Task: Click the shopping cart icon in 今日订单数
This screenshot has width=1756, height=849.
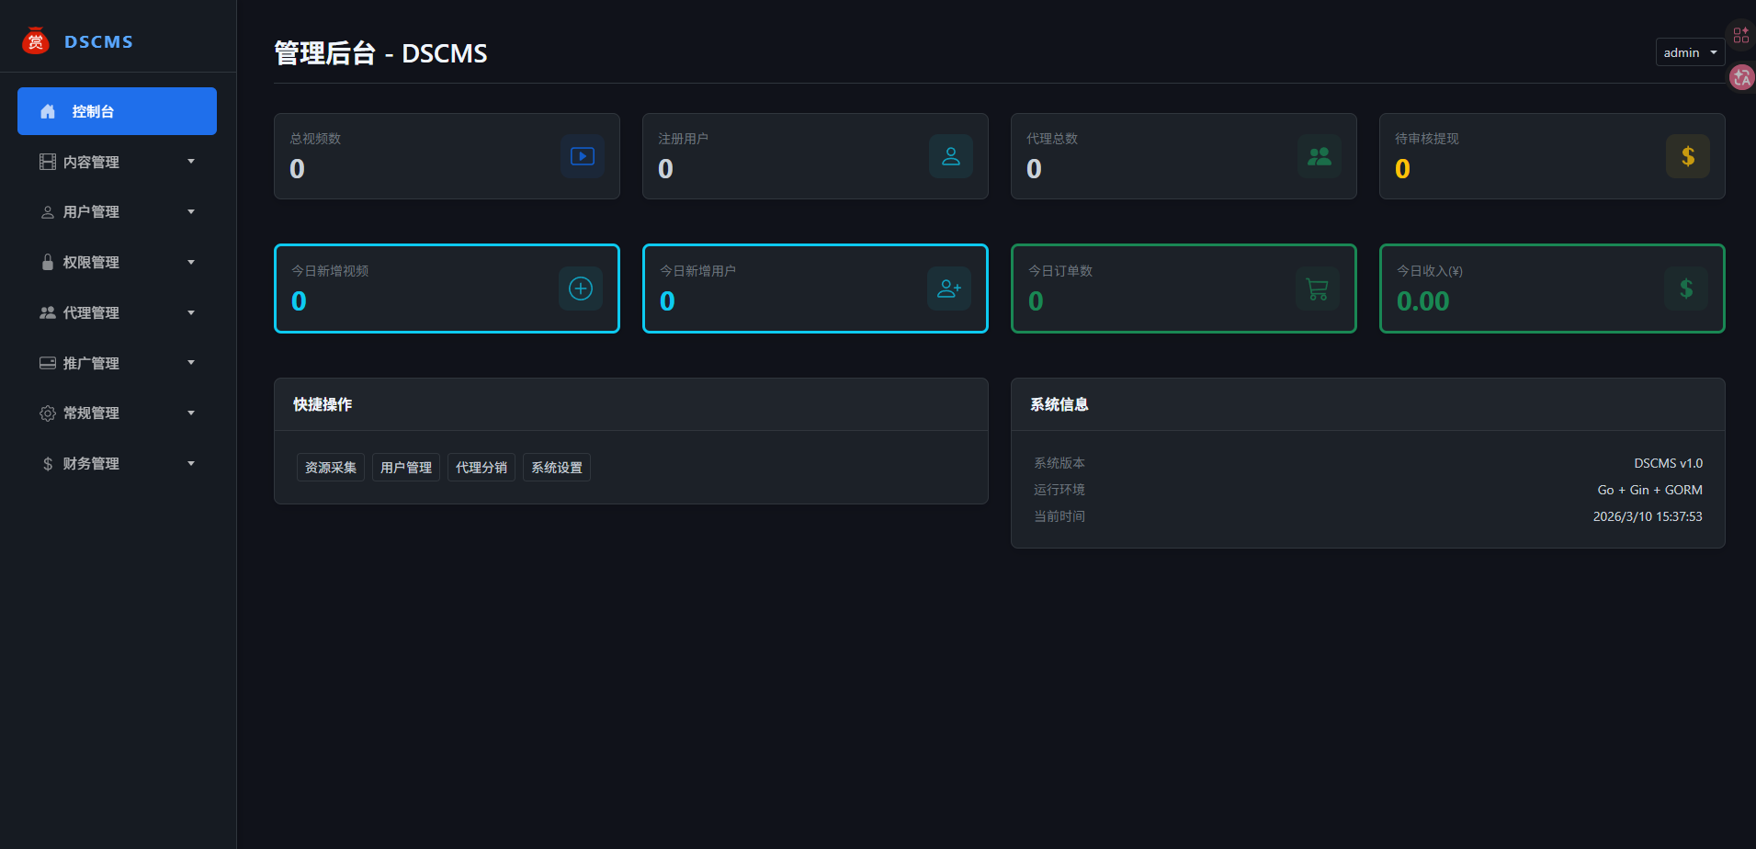Action: click(x=1317, y=289)
